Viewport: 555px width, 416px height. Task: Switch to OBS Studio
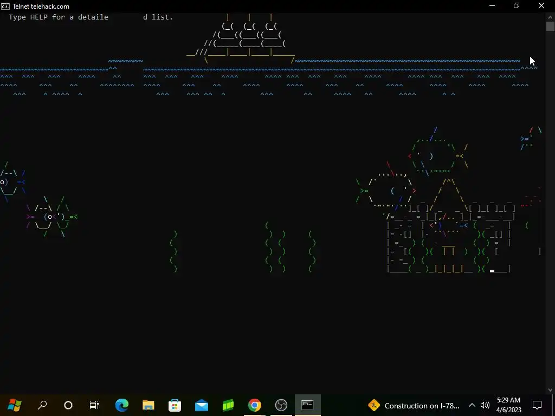(281, 405)
